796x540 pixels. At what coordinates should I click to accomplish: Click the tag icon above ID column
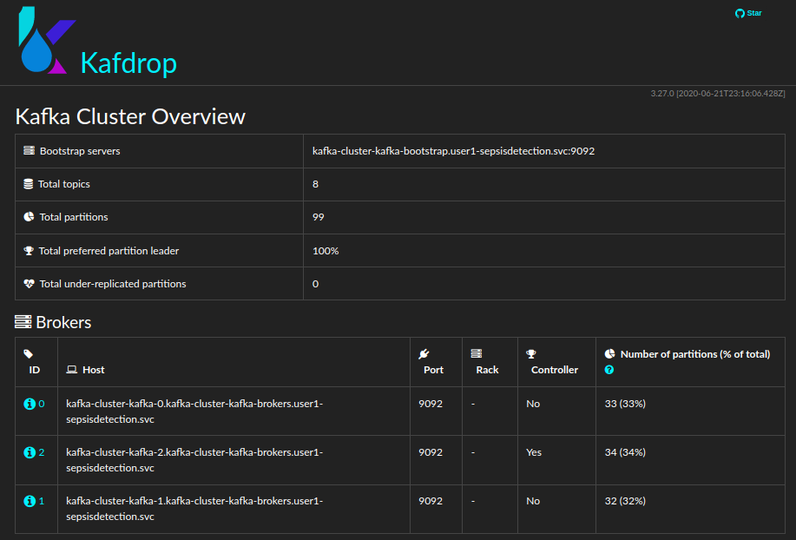point(29,353)
